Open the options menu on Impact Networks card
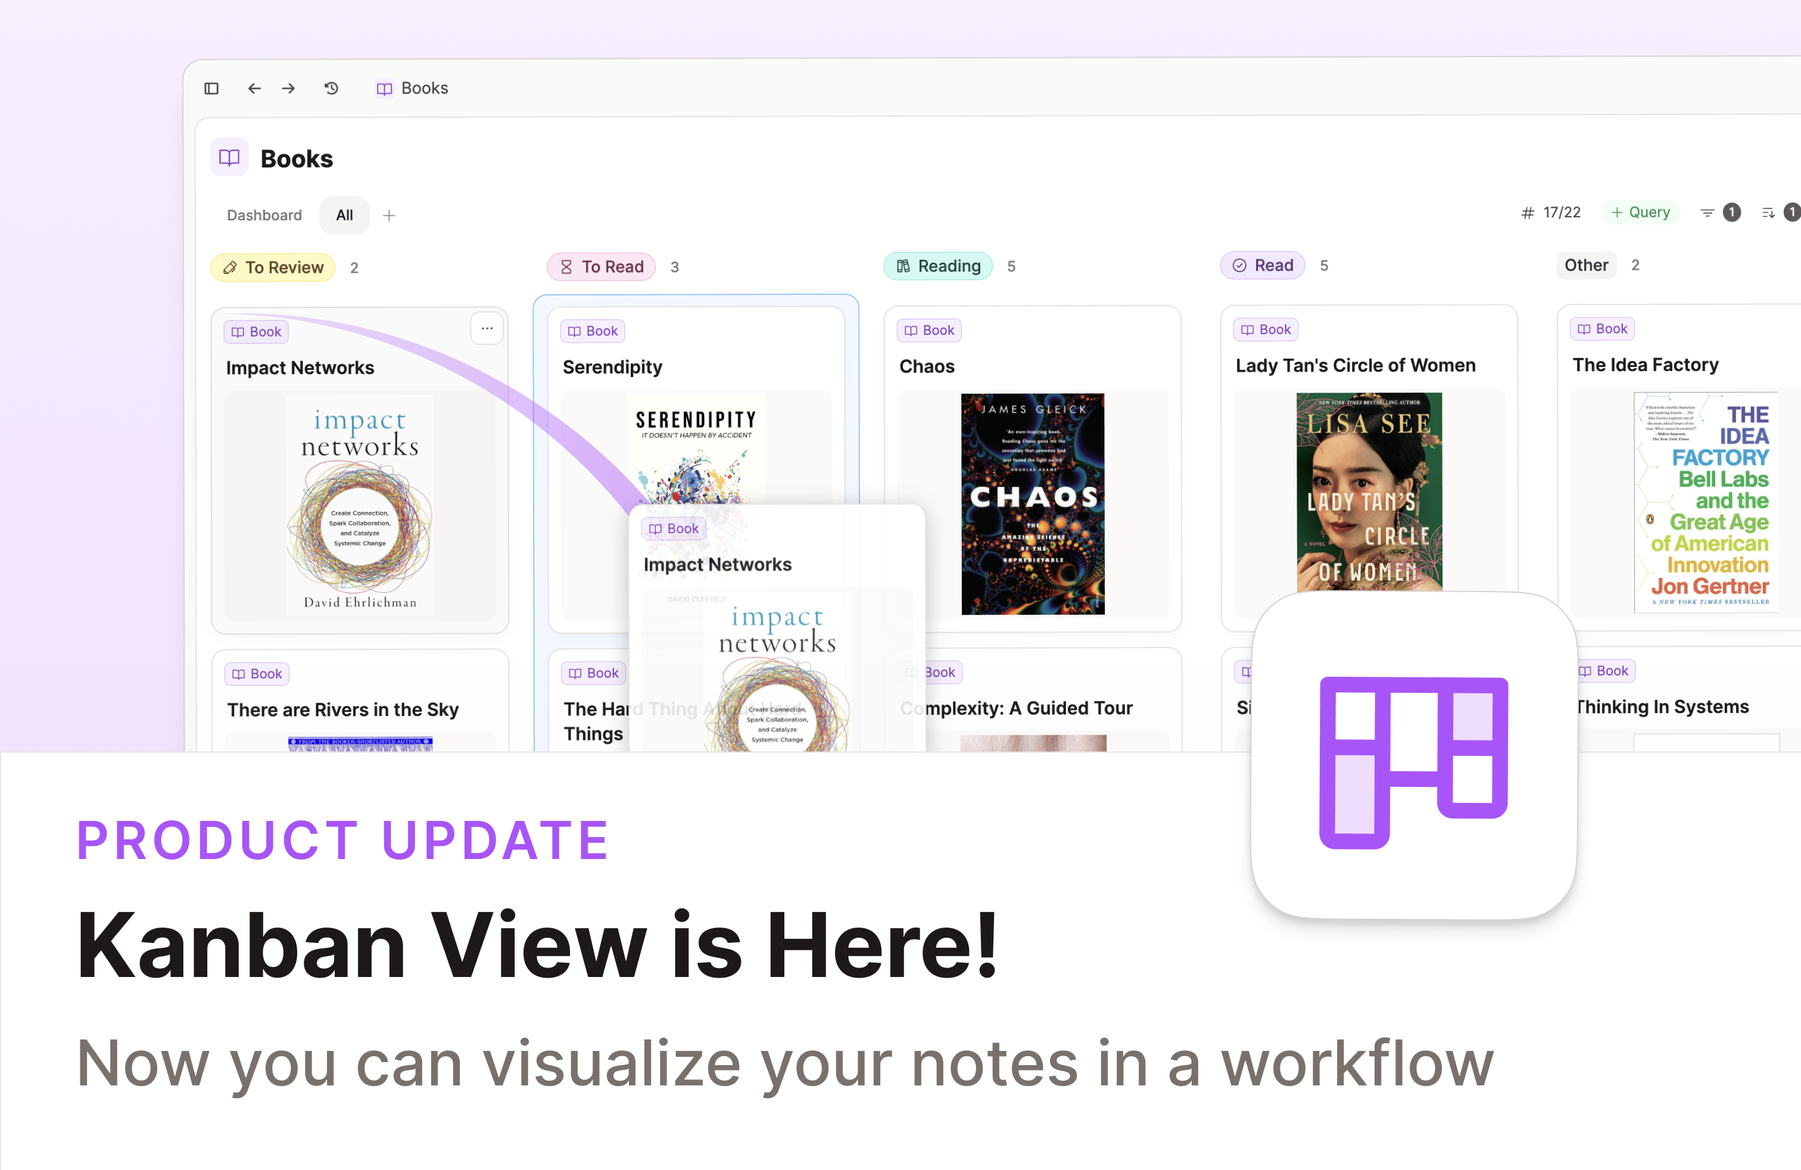The width and height of the screenshot is (1801, 1170). tap(487, 328)
